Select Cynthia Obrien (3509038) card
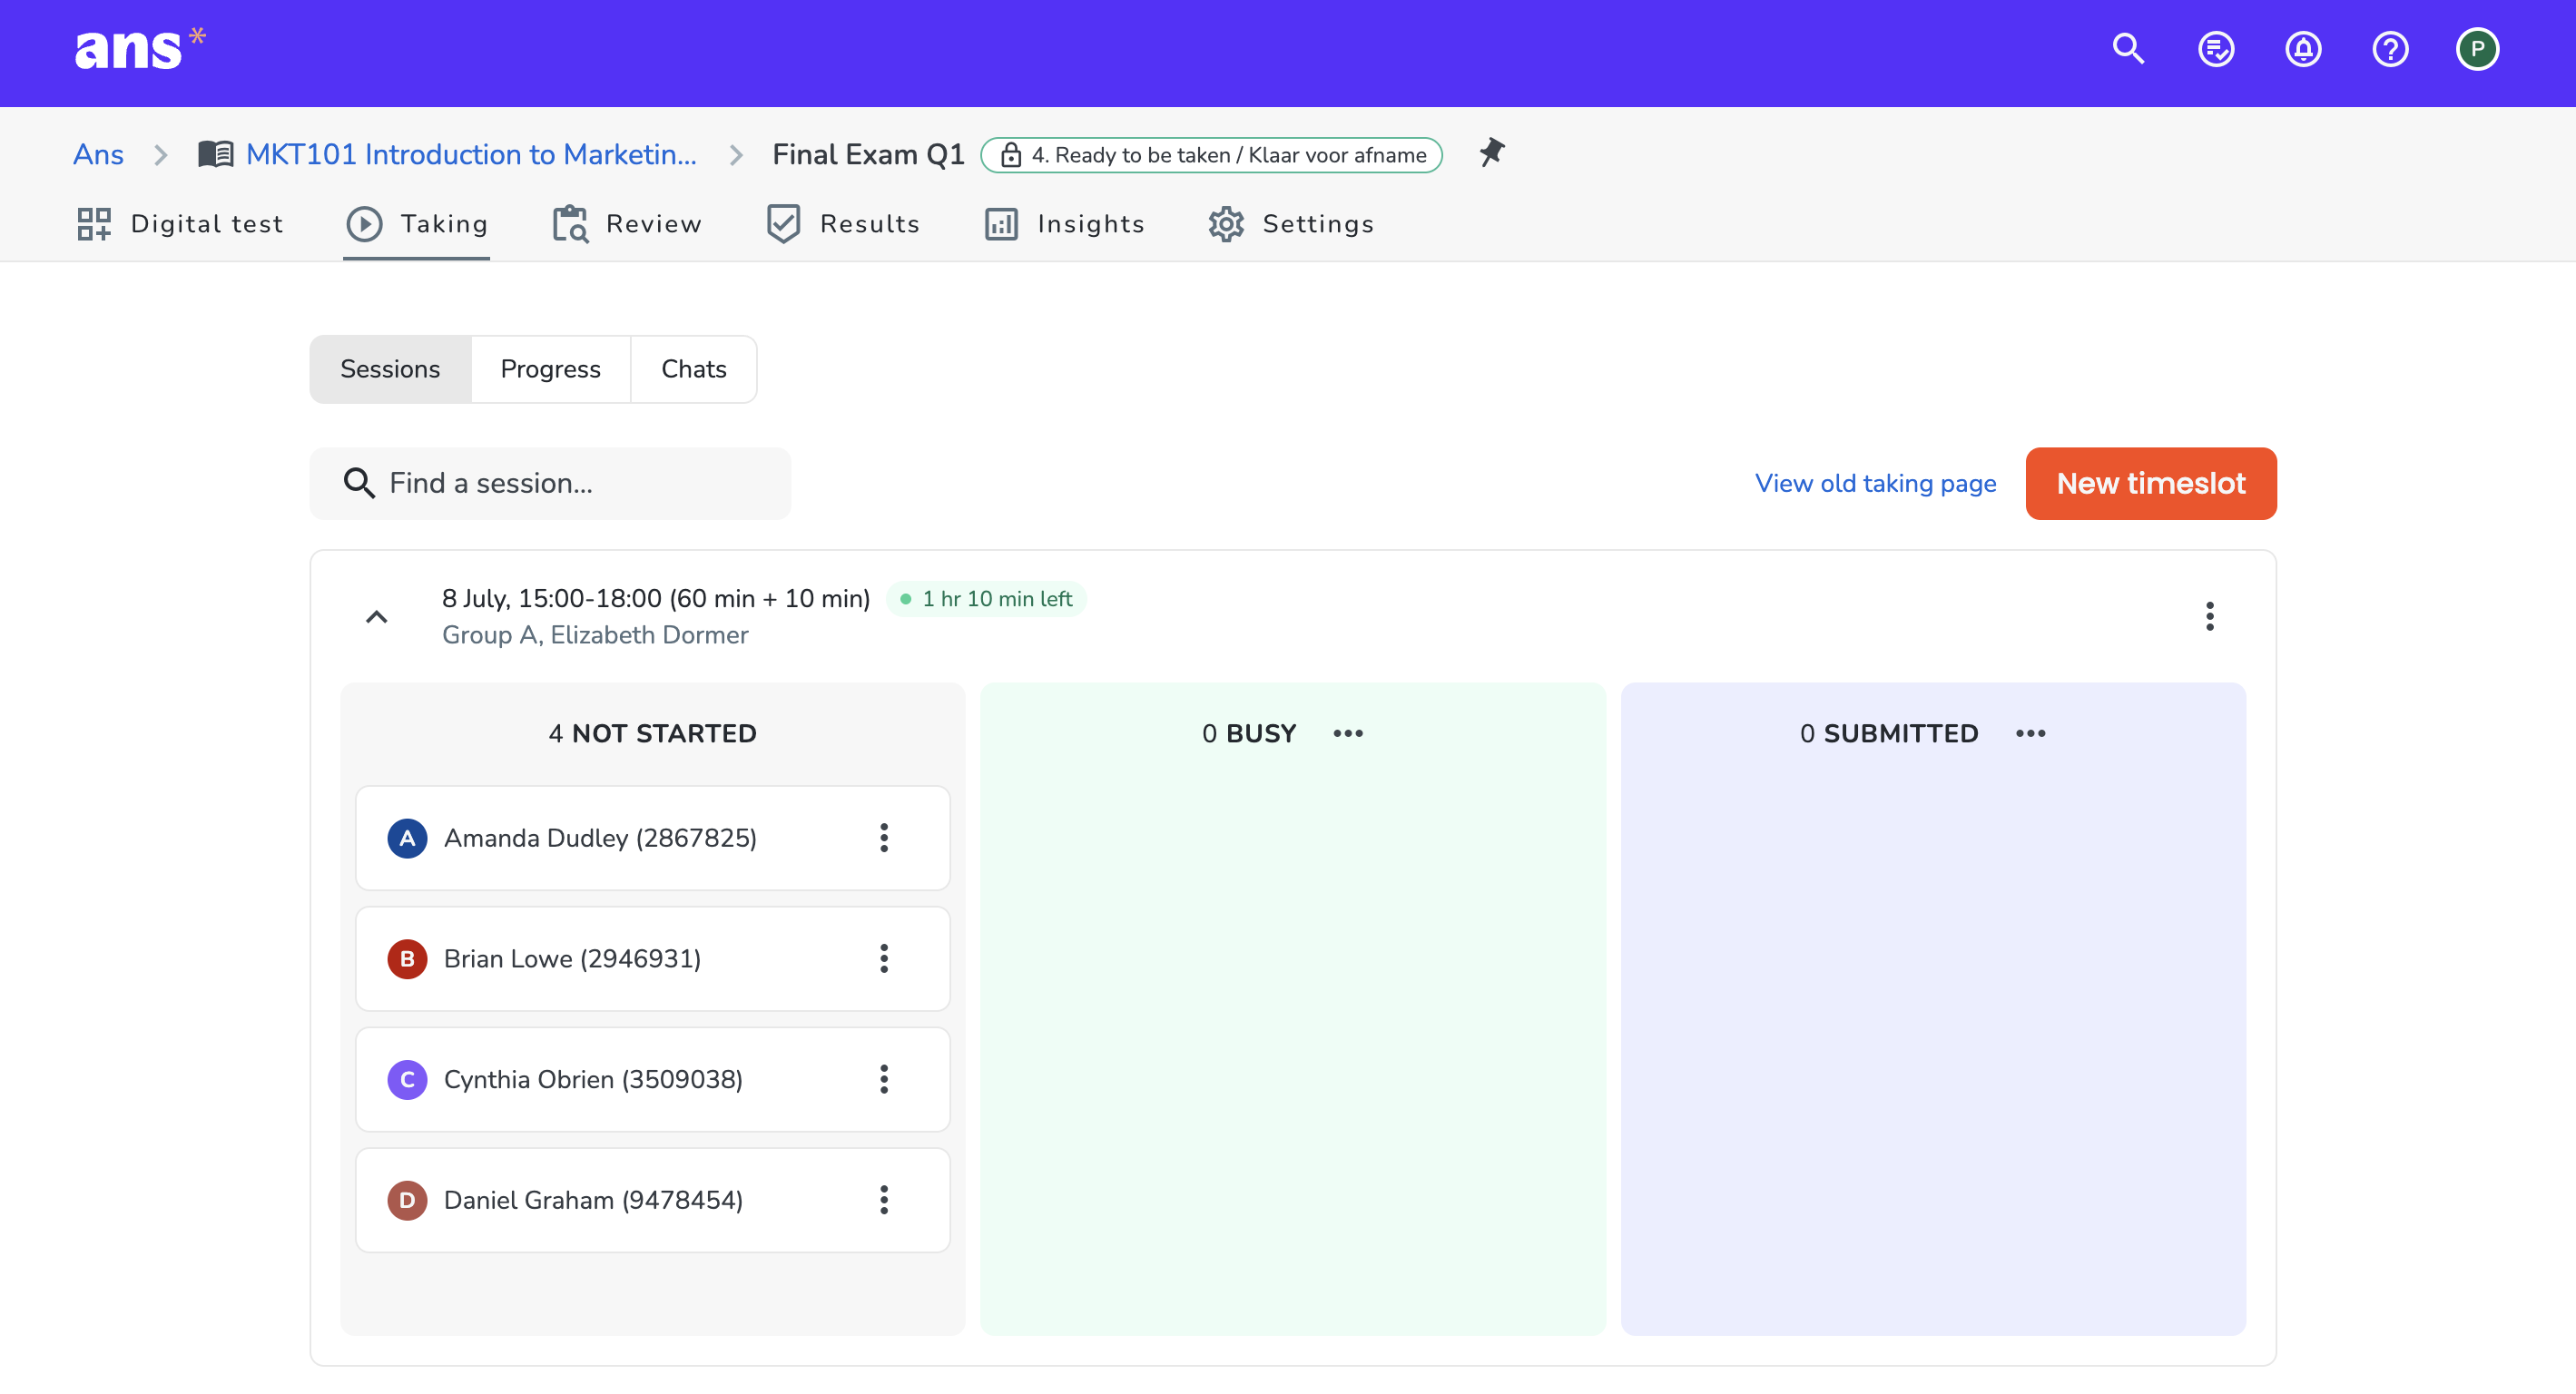 point(652,1079)
